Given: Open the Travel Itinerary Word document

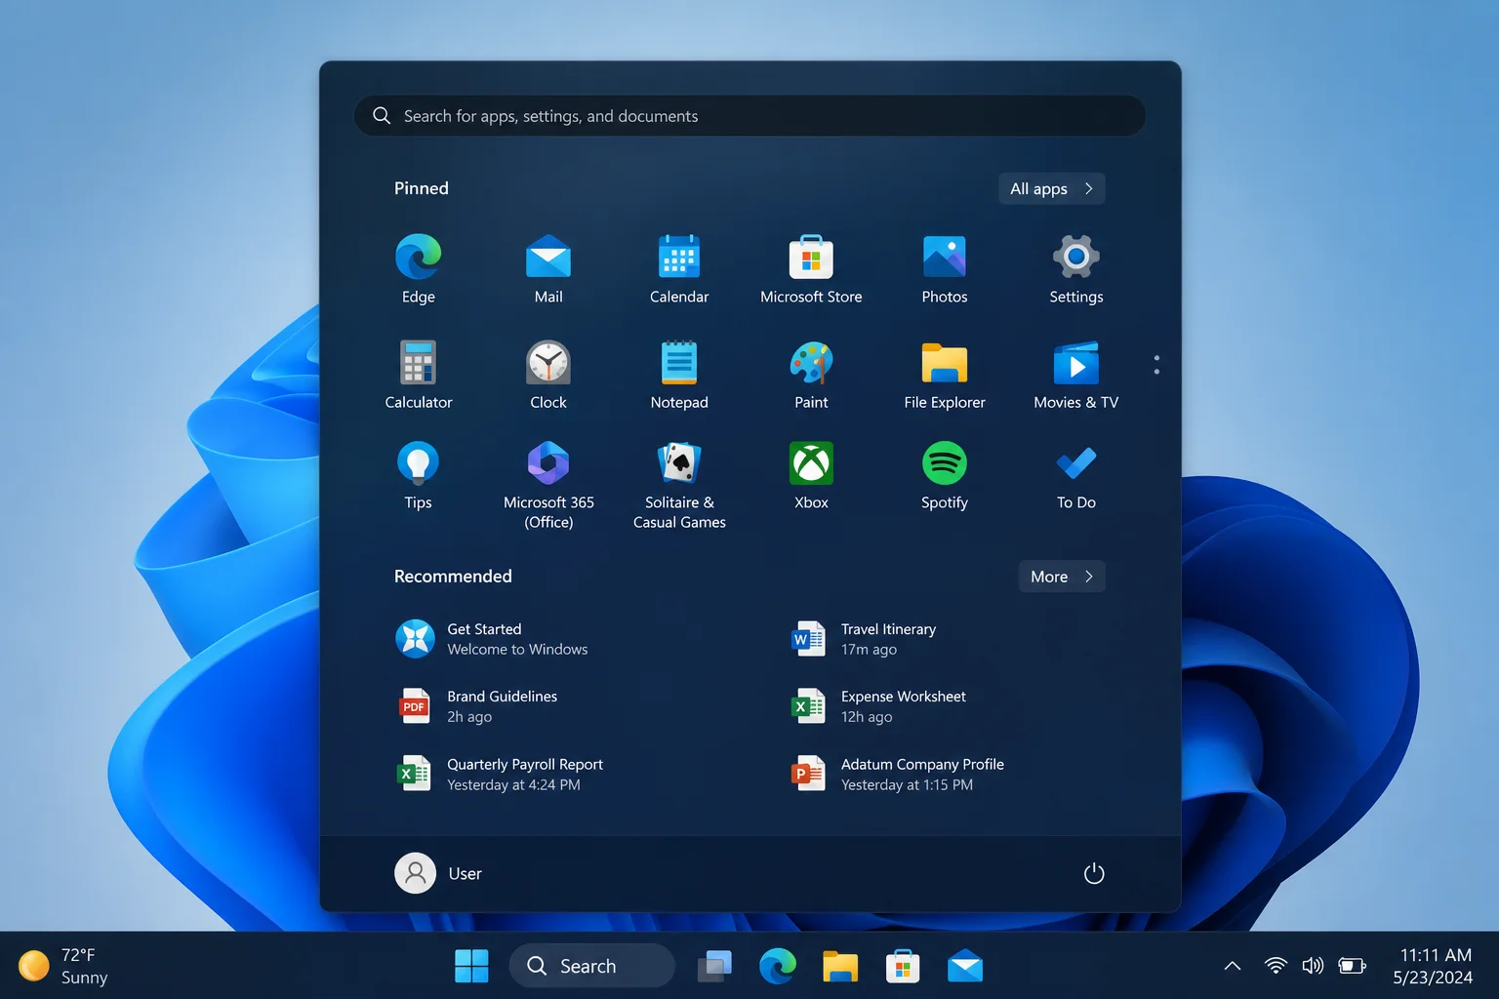Looking at the screenshot, I should (x=865, y=639).
